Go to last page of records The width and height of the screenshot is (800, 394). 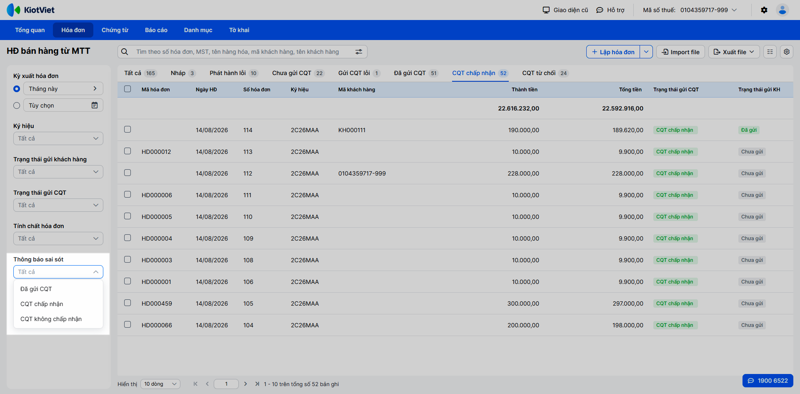257,384
